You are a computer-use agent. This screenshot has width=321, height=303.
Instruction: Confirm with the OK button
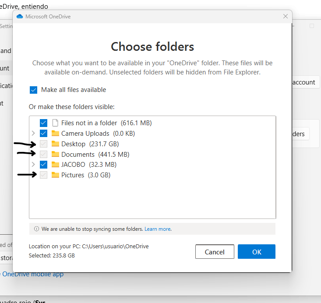[x=257, y=252]
